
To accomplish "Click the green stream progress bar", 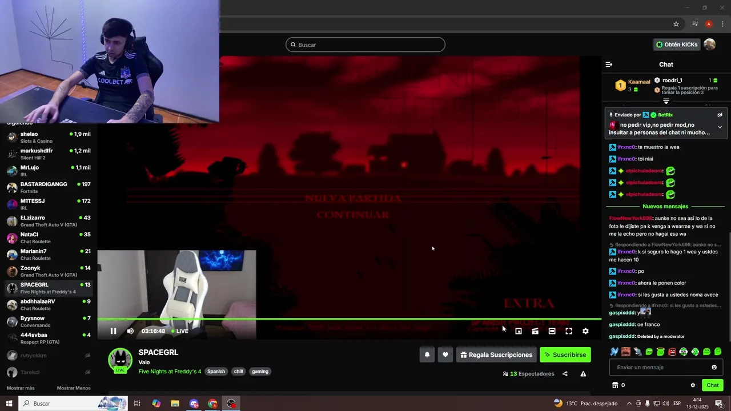I will 349,319.
